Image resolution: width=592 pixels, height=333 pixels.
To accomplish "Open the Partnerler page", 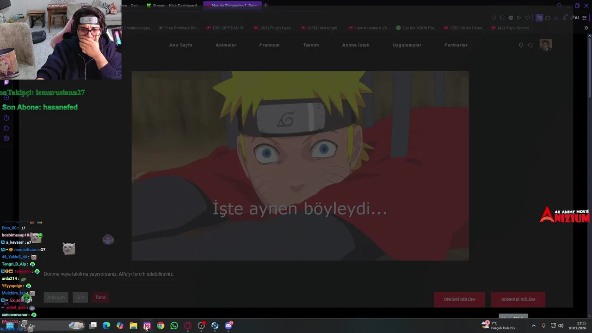I will pyautogui.click(x=456, y=45).
